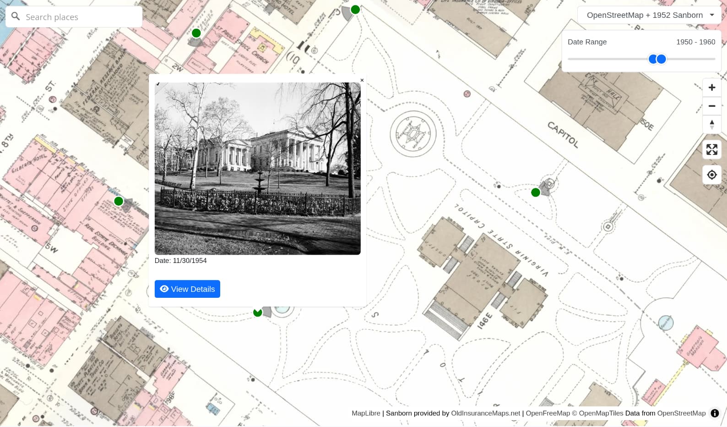
Task: Click the Date: 11/30/1954 caption
Action: [180, 261]
